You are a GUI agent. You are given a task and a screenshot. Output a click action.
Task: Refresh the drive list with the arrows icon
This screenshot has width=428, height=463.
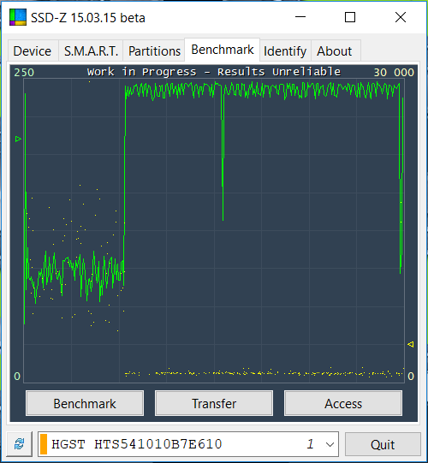pyautogui.click(x=20, y=444)
